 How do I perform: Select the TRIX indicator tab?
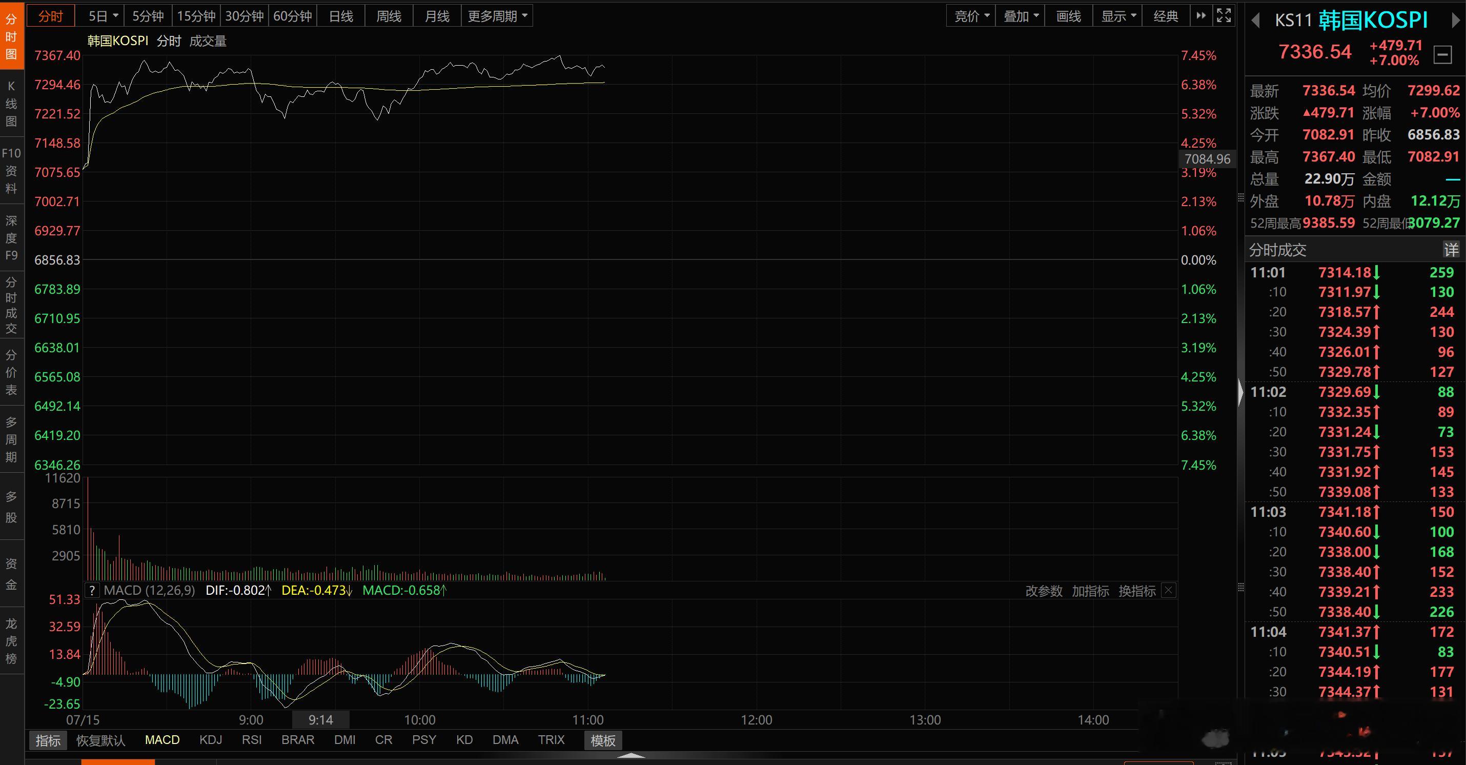coord(552,739)
